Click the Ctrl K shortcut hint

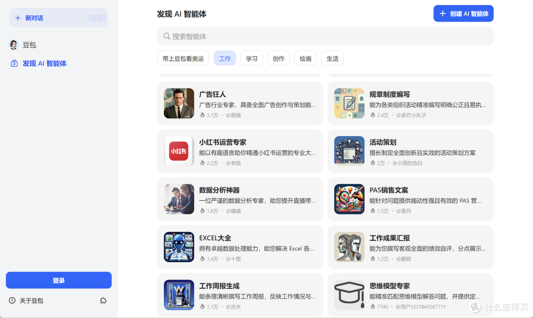coord(97,18)
